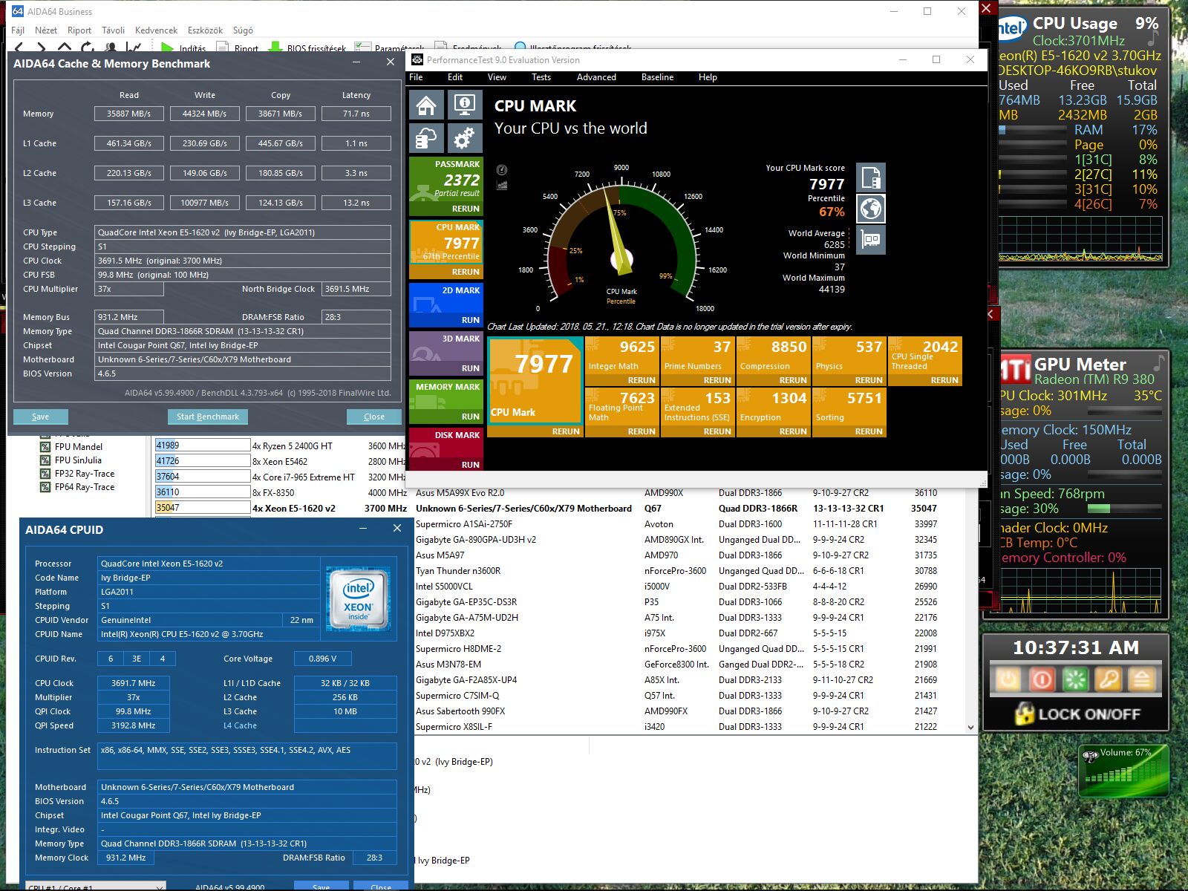Click the red restart icon in widget
Viewport: 1188px width, 891px height.
click(1042, 679)
